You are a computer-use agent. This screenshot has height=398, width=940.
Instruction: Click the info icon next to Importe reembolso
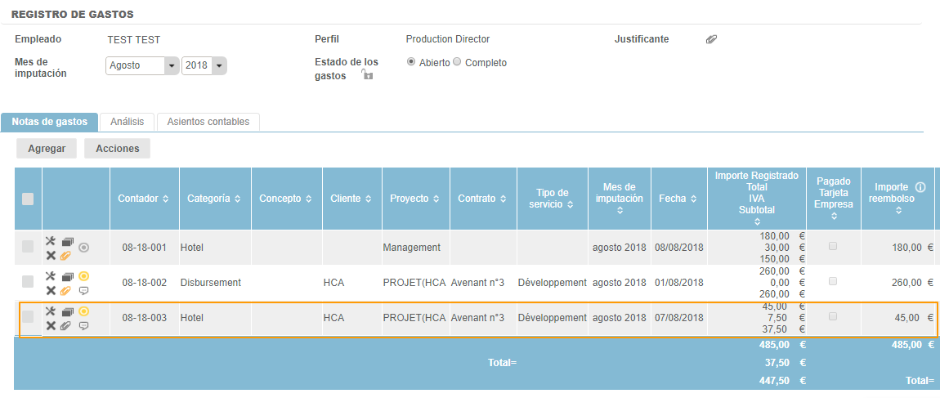pyautogui.click(x=920, y=187)
